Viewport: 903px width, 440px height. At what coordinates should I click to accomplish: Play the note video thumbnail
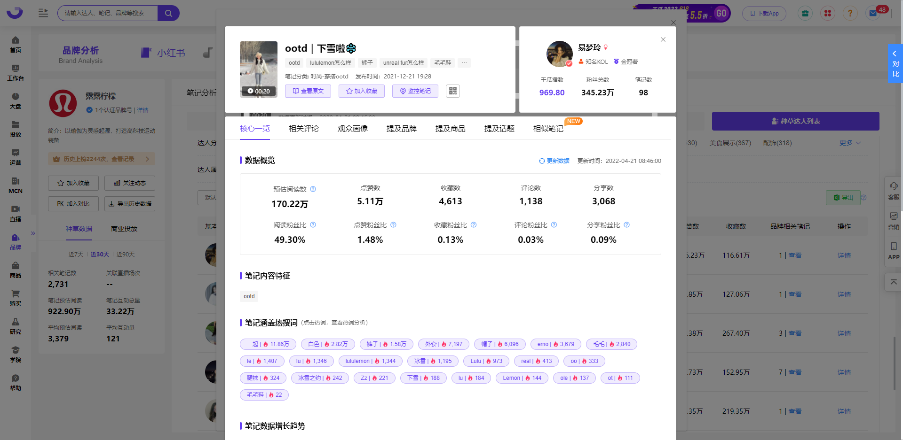tap(259, 69)
